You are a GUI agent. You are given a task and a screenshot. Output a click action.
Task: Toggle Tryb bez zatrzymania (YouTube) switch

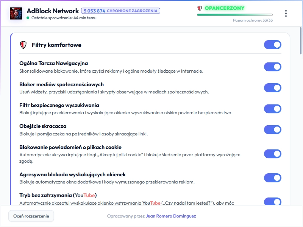coord(272,201)
